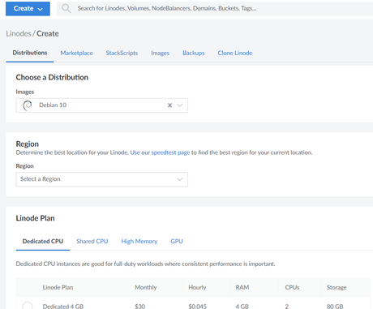Switch to the GPU plan tab
The width and height of the screenshot is (373, 309).
(x=177, y=241)
